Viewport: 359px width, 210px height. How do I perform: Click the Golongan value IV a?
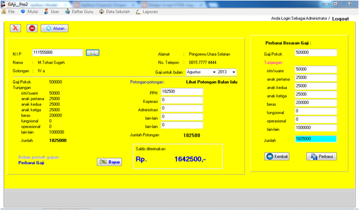41,71
